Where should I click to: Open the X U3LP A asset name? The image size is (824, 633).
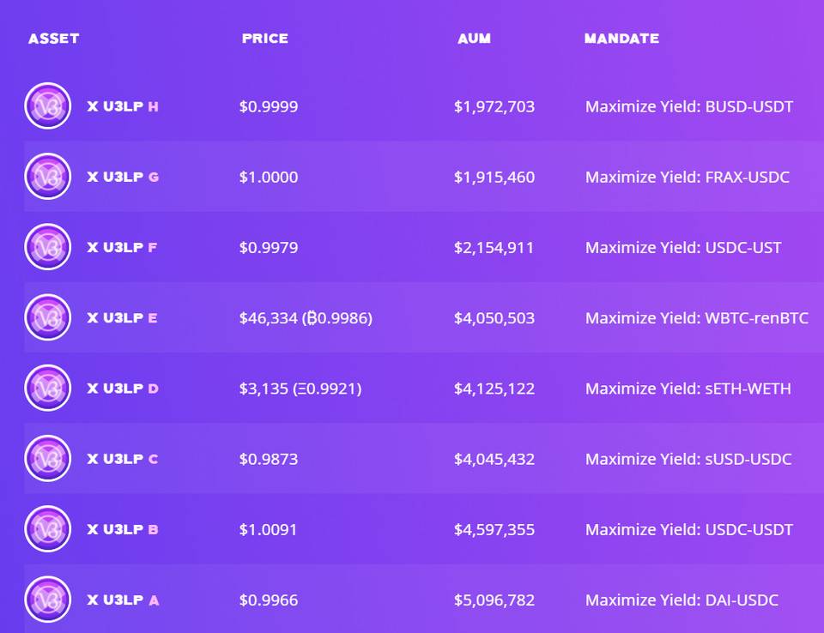[x=123, y=600]
